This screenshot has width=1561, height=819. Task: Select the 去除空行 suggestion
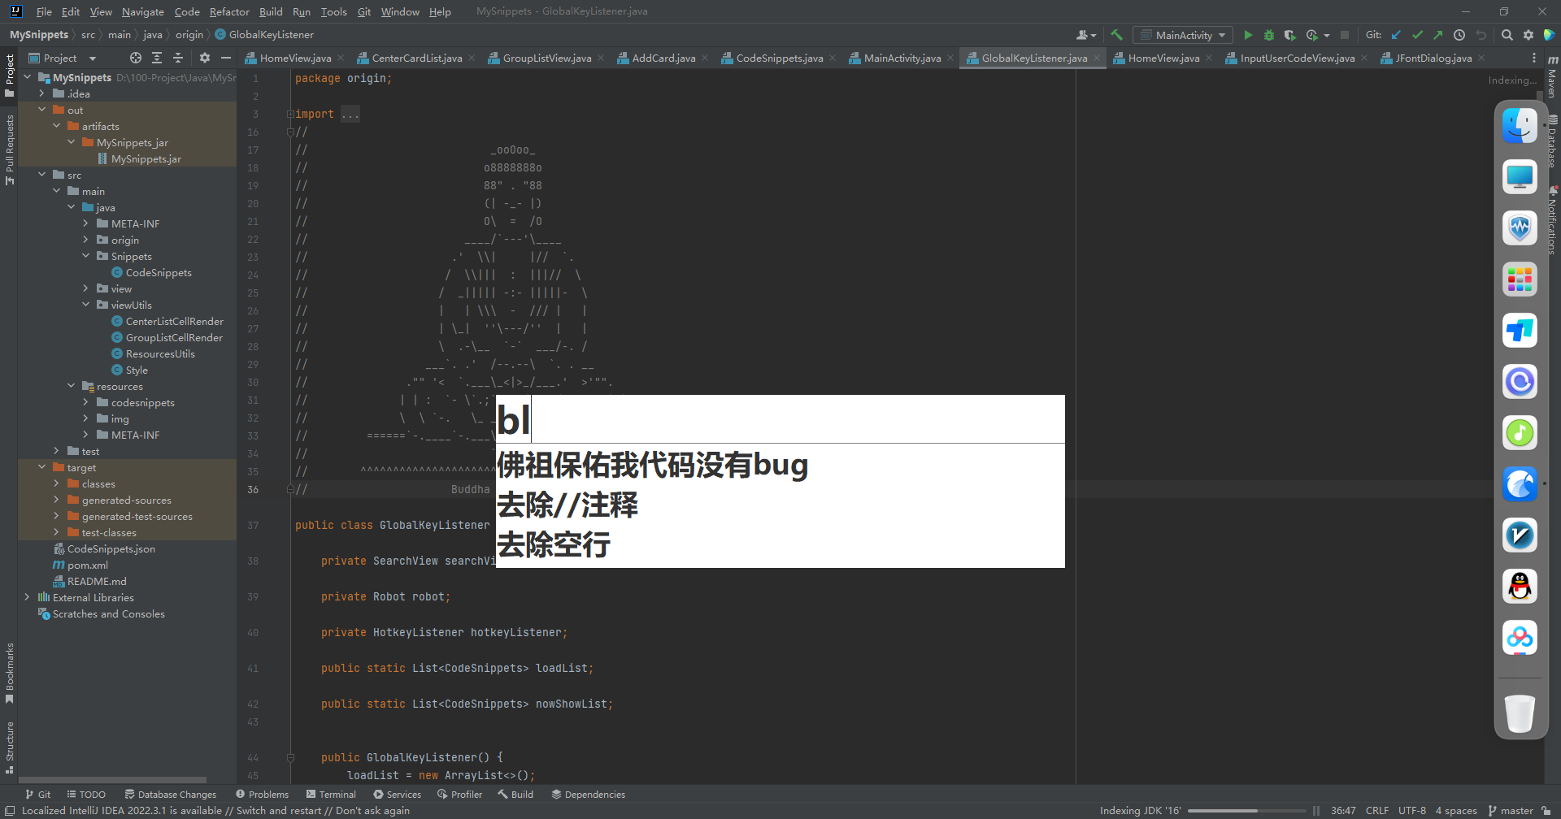point(554,545)
